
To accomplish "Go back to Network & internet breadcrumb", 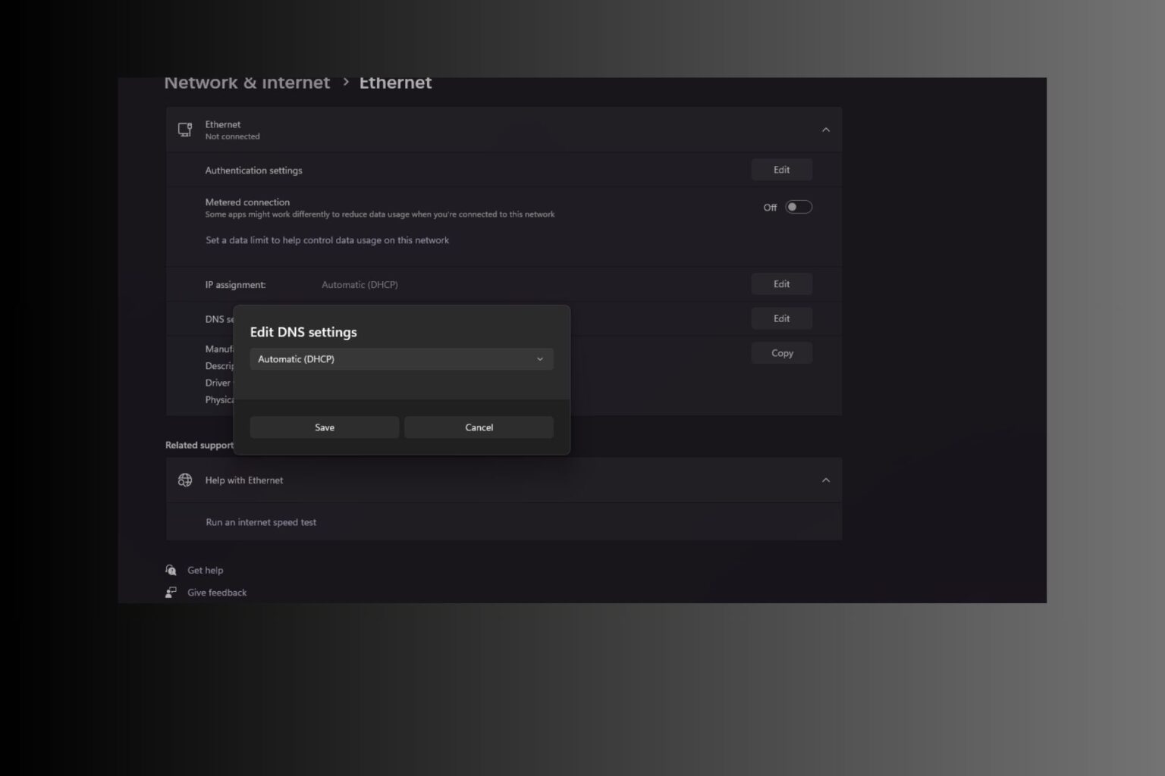I will 247,83.
